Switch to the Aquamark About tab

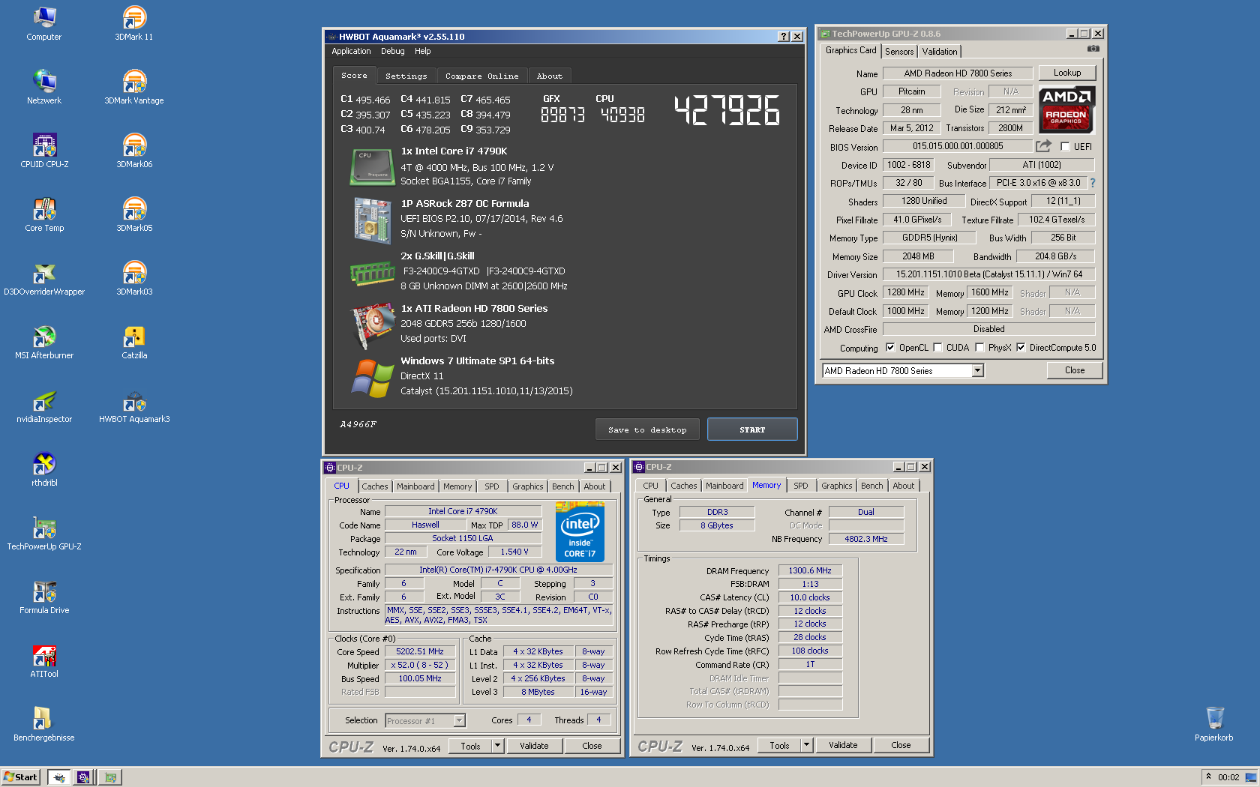(x=549, y=76)
